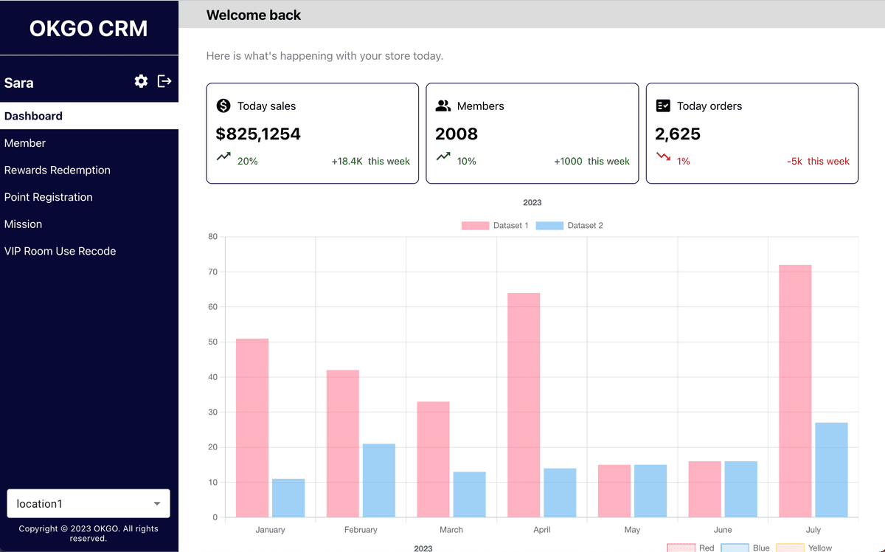Click the tall pink July bar
The height and width of the screenshot is (552, 885).
click(x=795, y=391)
